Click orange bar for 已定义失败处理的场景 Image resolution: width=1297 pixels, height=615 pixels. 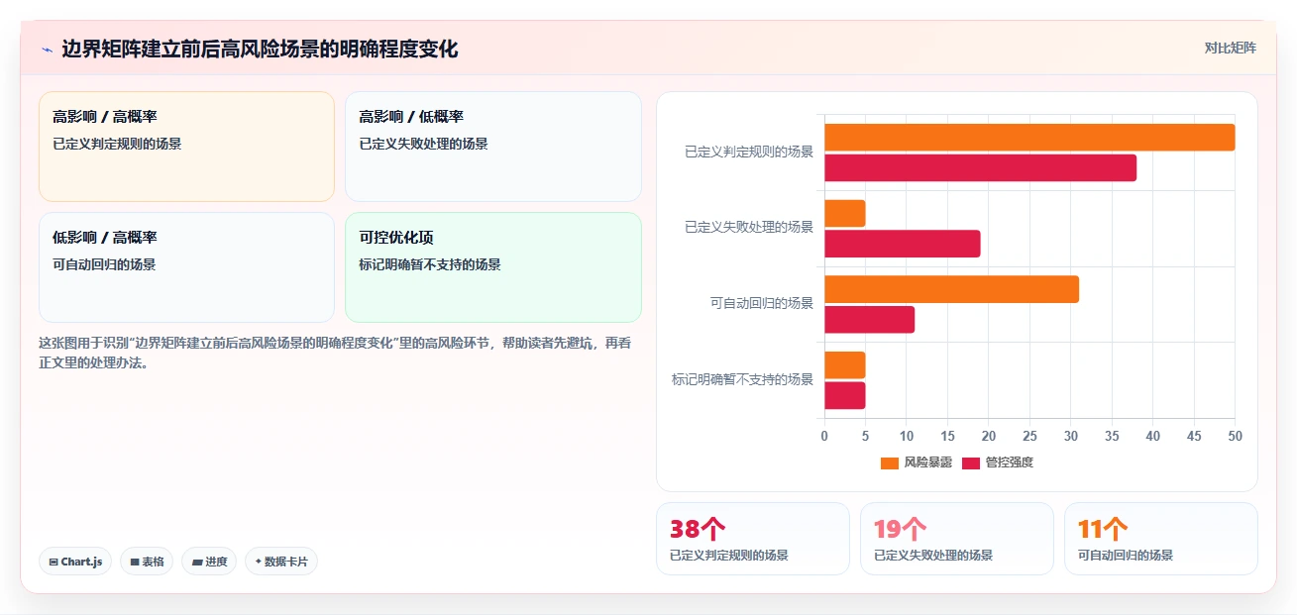(x=845, y=214)
